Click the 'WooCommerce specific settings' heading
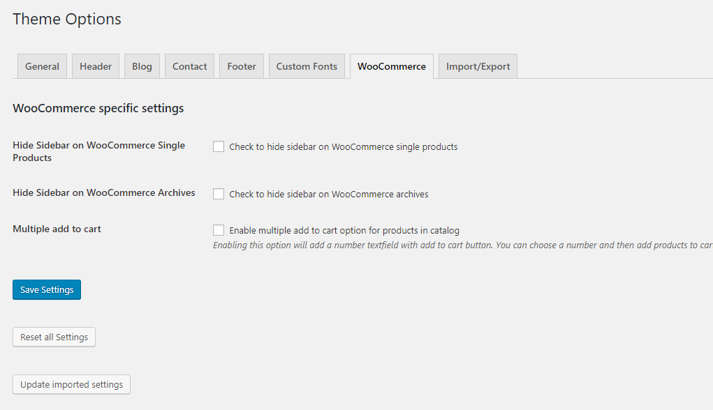713x410 pixels. [x=98, y=108]
